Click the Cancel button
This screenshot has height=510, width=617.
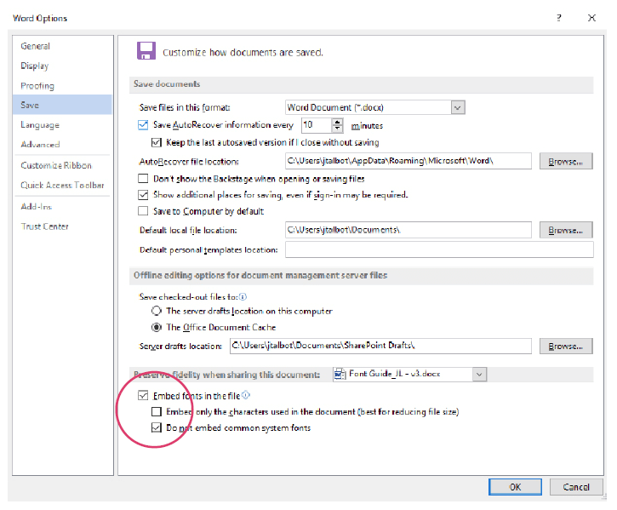(x=576, y=487)
